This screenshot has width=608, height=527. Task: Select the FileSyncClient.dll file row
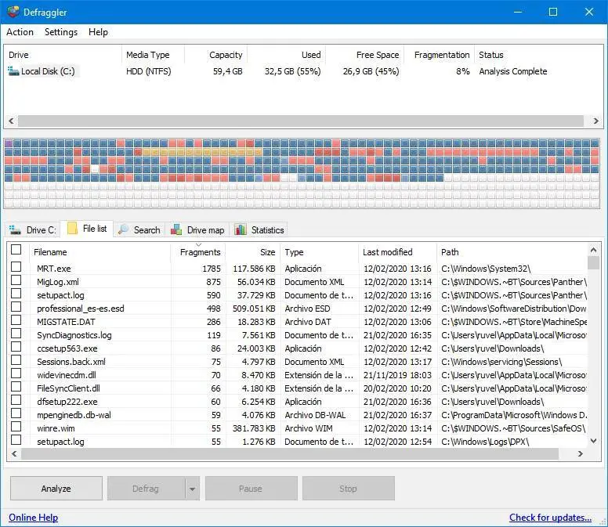click(x=299, y=388)
